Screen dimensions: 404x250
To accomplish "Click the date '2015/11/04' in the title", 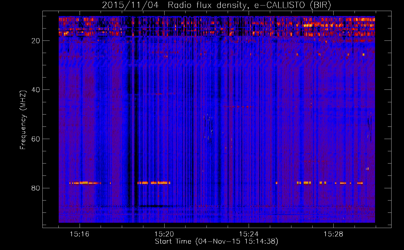I will pyautogui.click(x=130, y=5).
